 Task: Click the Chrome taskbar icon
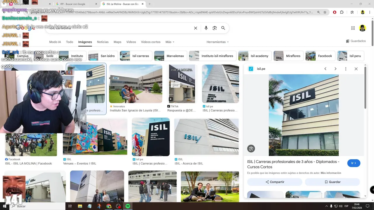(109, 206)
